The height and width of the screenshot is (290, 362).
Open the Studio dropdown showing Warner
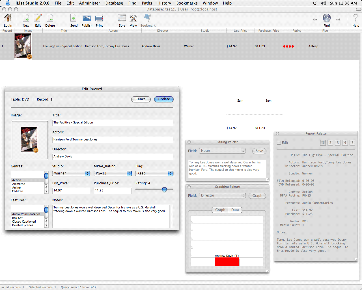(x=71, y=173)
